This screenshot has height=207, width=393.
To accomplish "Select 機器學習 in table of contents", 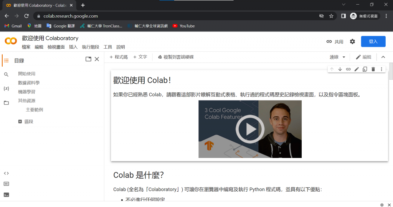I will (x=26, y=92).
